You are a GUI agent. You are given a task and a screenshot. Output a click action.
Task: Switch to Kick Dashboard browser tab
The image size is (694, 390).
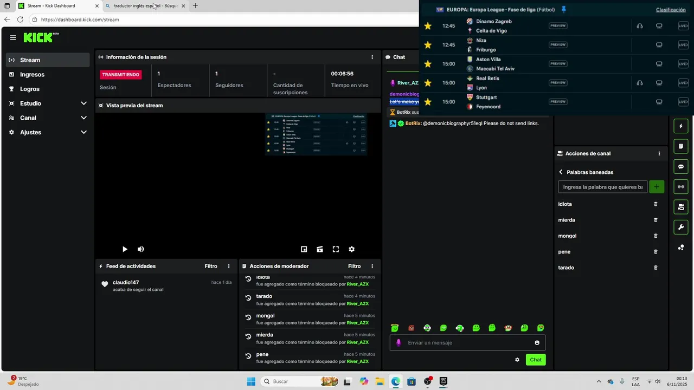[59, 6]
